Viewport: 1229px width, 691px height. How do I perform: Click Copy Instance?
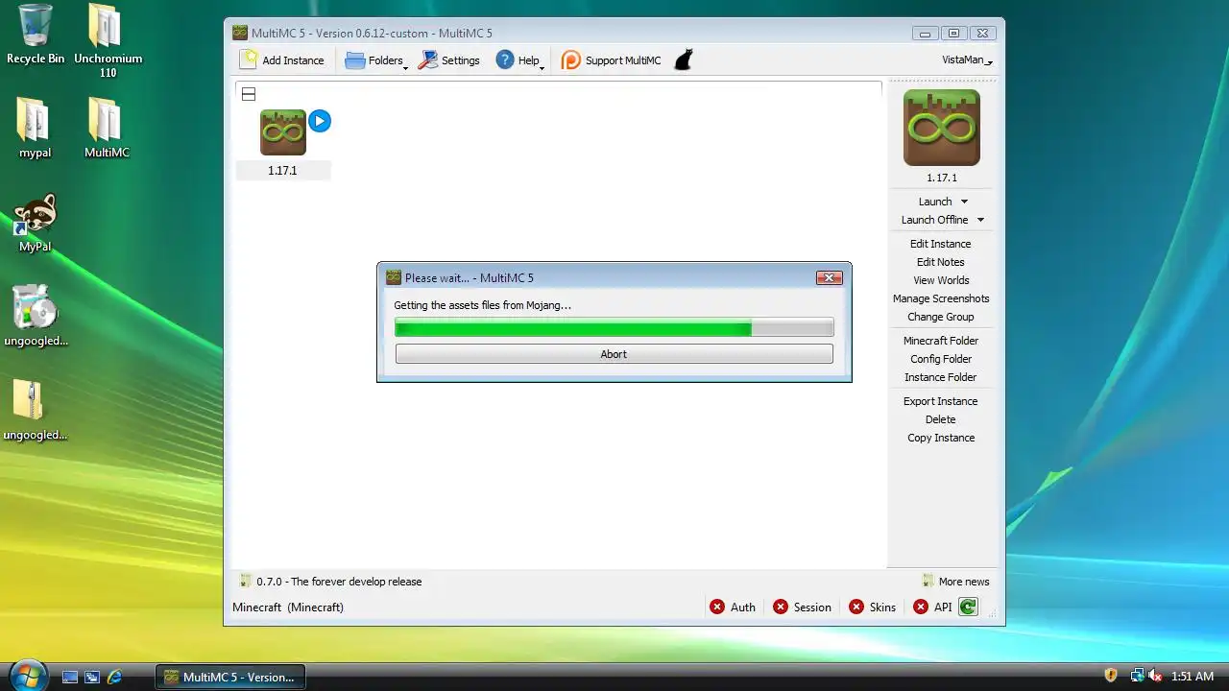[x=941, y=438]
